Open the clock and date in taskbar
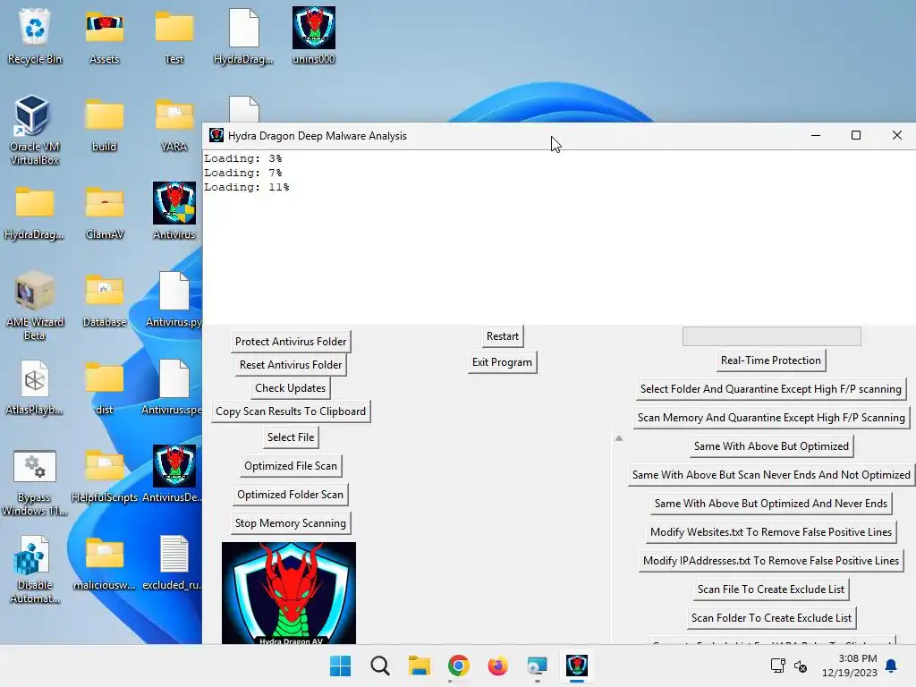Screen dimensions: 916x687 [850, 666]
